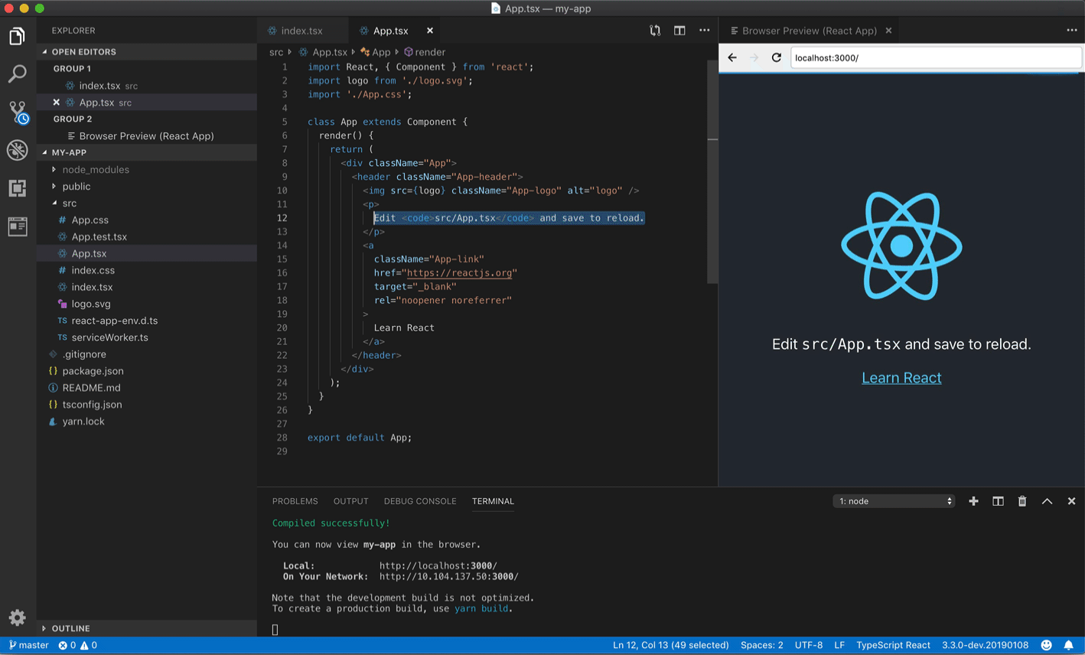This screenshot has width=1085, height=655.
Task: Switch to the index.tsx editor tab
Action: click(x=301, y=31)
